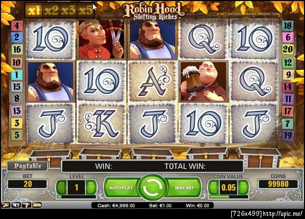
Task: Decrease bet level with left arrow
Action: pyautogui.click(x=62, y=187)
